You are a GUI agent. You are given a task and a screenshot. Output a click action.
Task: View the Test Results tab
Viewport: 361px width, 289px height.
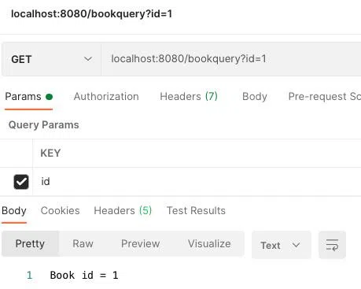tap(196, 210)
